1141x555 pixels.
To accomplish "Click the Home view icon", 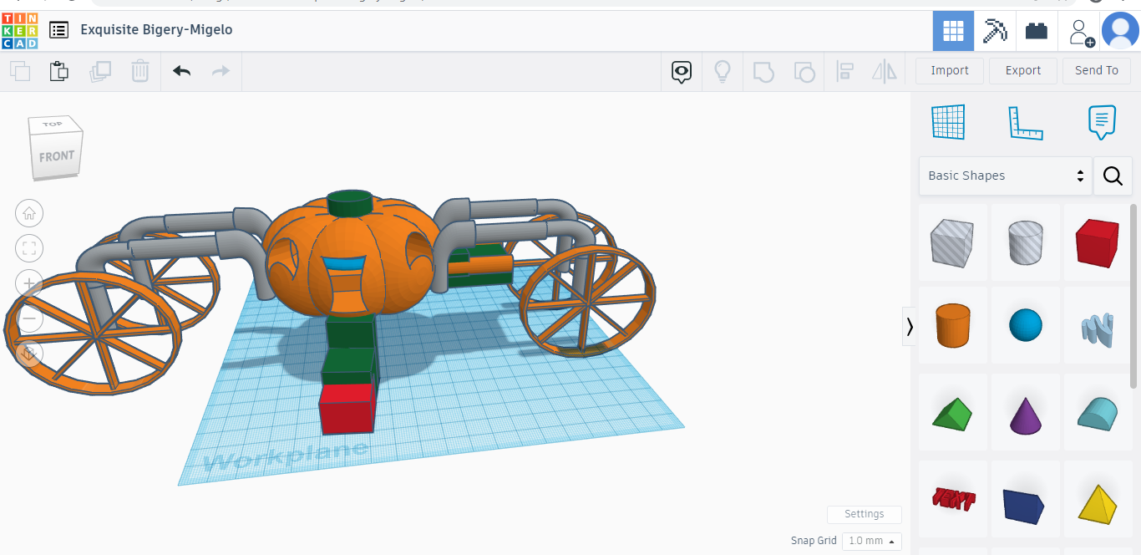I will [29, 213].
